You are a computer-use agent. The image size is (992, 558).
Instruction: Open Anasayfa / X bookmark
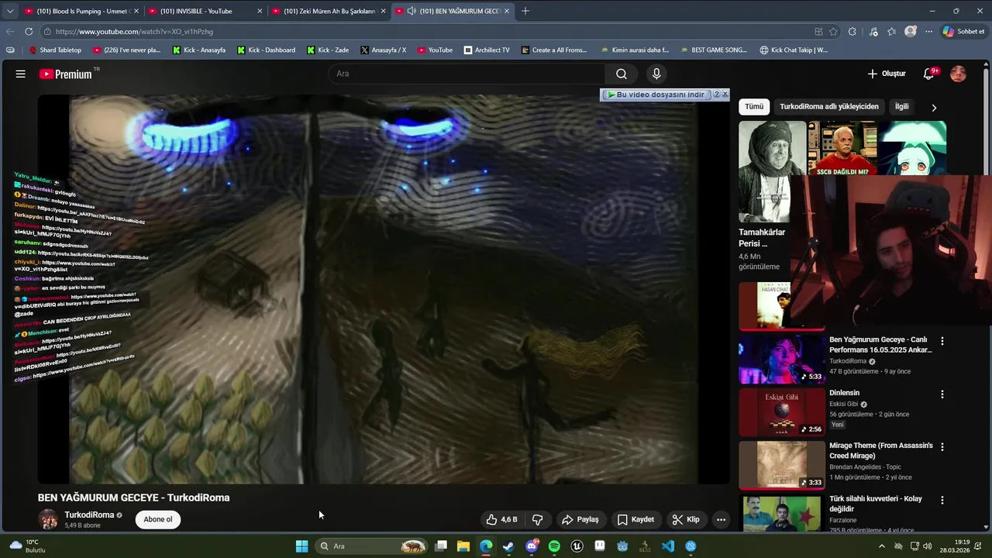pyautogui.click(x=383, y=50)
